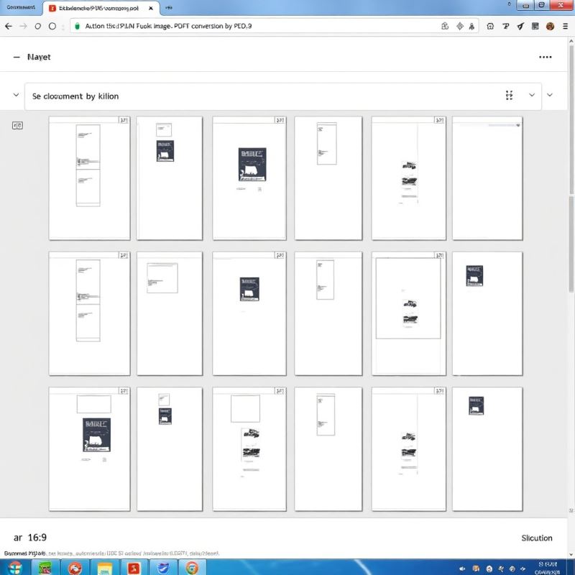Click the sidebar panel icon left of thumbnails

17,126
